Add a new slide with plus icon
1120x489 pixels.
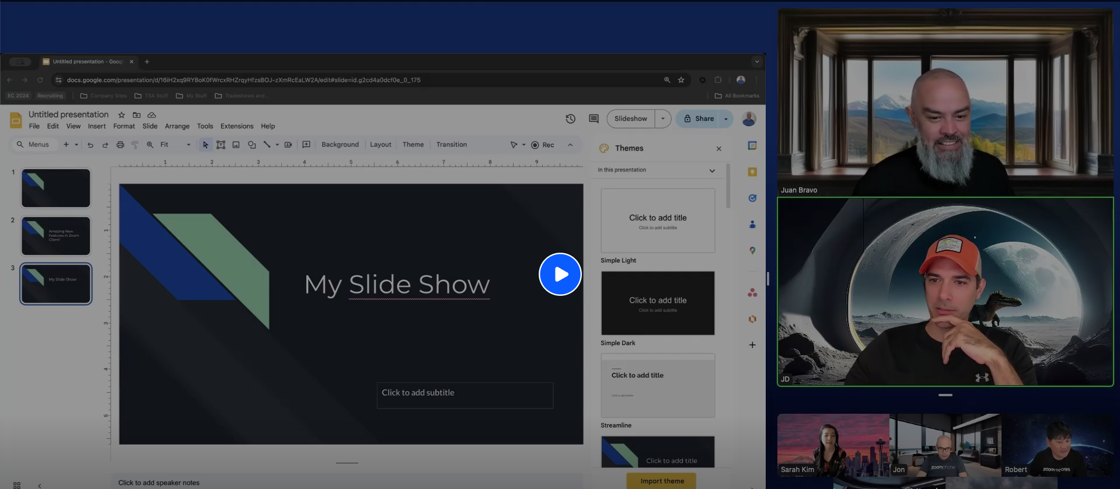(66, 145)
